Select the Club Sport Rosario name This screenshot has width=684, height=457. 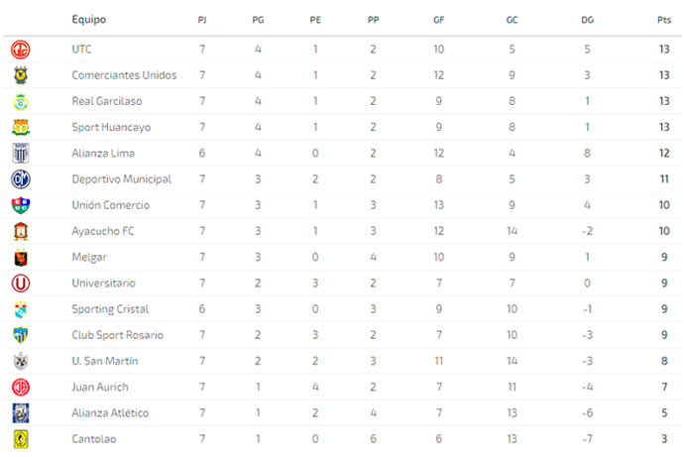(117, 335)
